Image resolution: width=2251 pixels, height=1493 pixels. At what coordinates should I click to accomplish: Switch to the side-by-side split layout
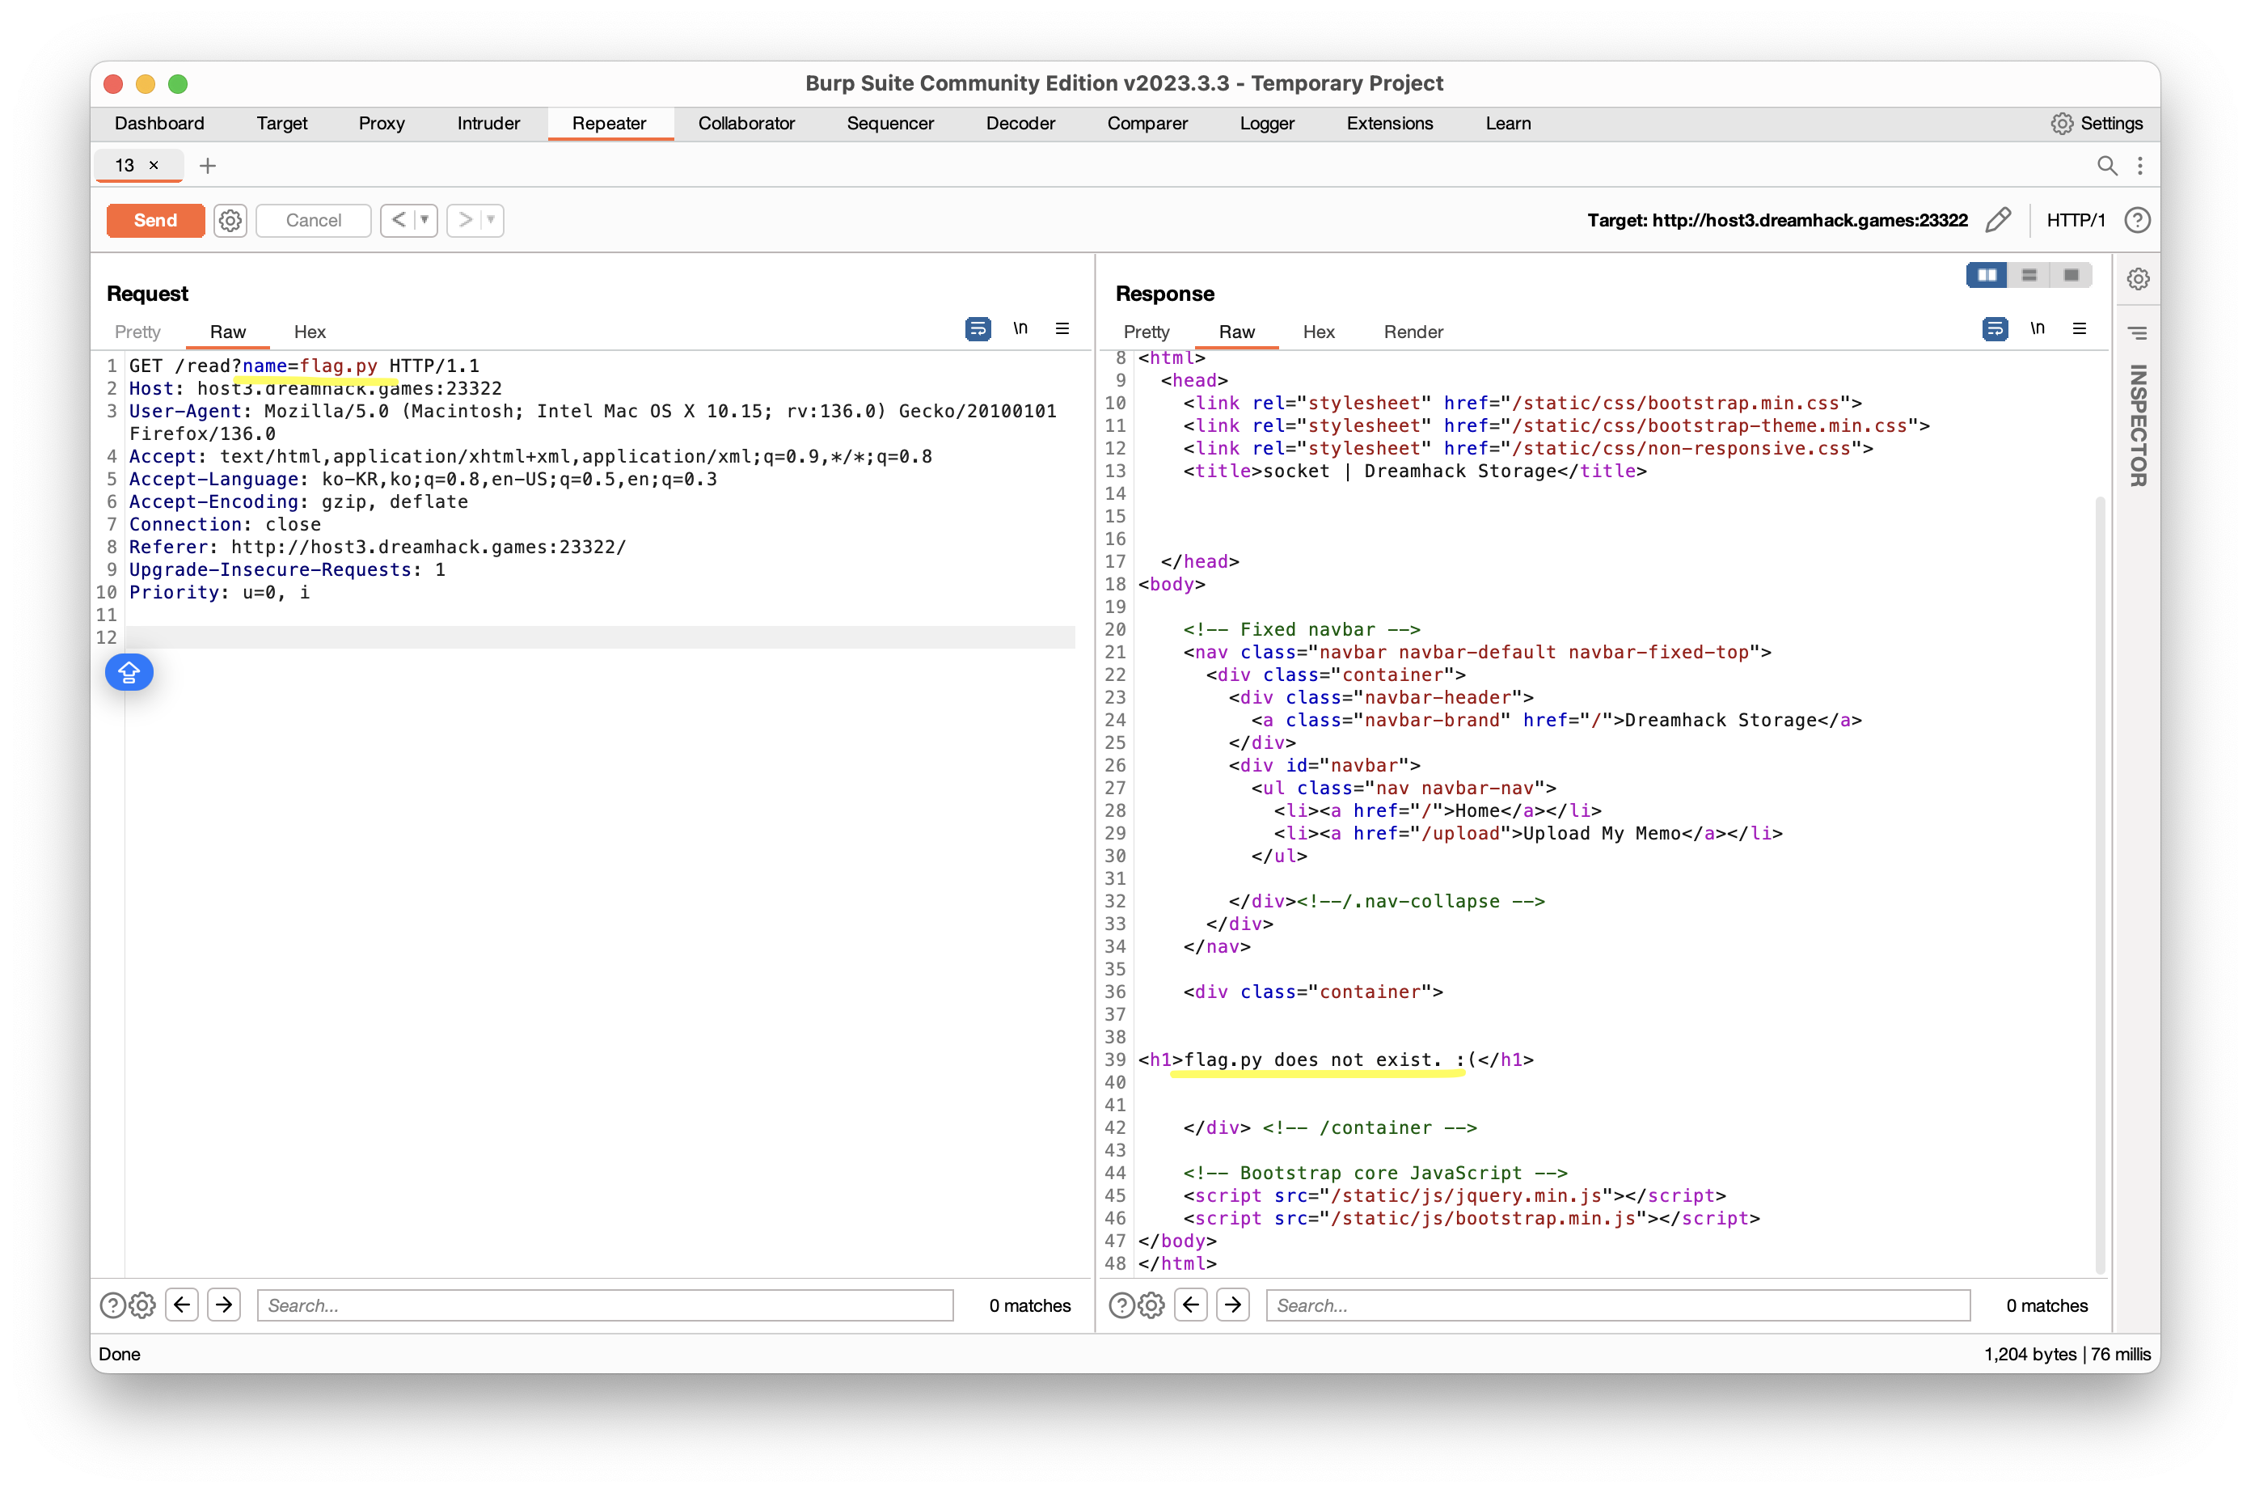1987,275
